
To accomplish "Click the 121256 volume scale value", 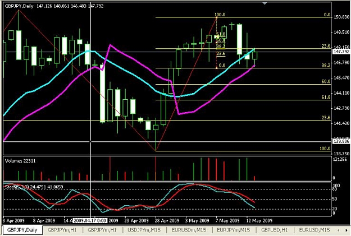I will click(340, 159).
